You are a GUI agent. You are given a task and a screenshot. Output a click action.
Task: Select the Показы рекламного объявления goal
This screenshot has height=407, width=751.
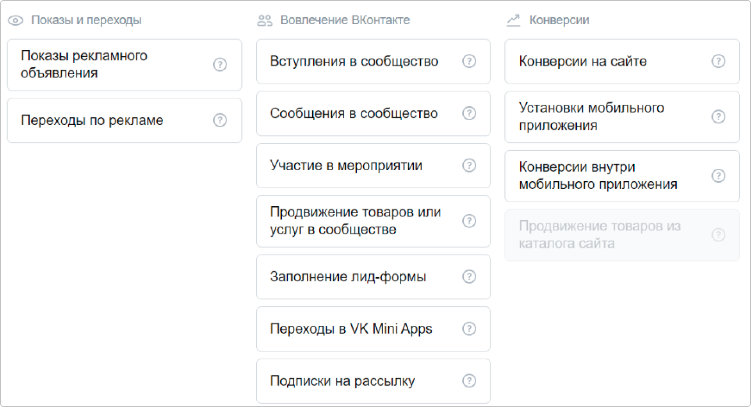(x=109, y=64)
